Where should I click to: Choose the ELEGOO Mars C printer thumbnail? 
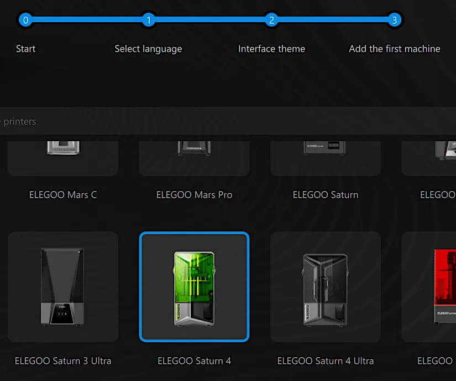click(x=63, y=158)
